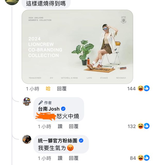Open 統一獅官方粉絲團 lion avatar
Image resolution: width=154 pixels, height=165 pixels.
[27, 139]
